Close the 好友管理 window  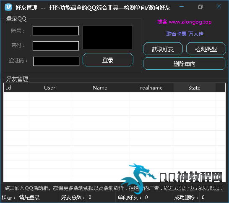pos(219,6)
